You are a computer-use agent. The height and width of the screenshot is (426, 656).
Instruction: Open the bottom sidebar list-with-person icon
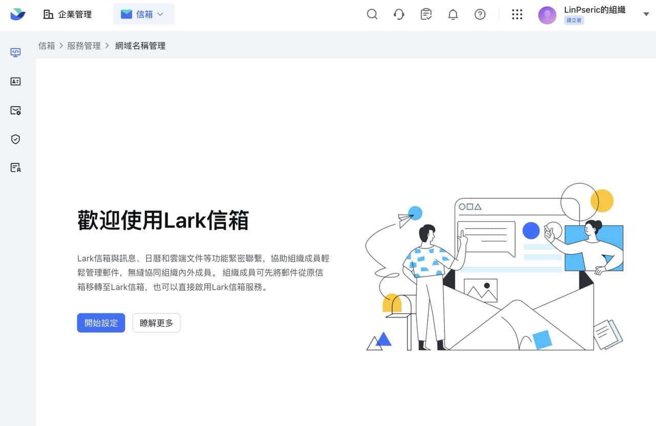tap(15, 167)
